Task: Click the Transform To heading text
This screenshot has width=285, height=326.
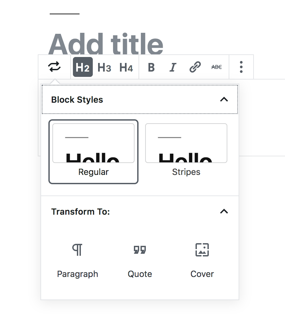Action: (81, 212)
